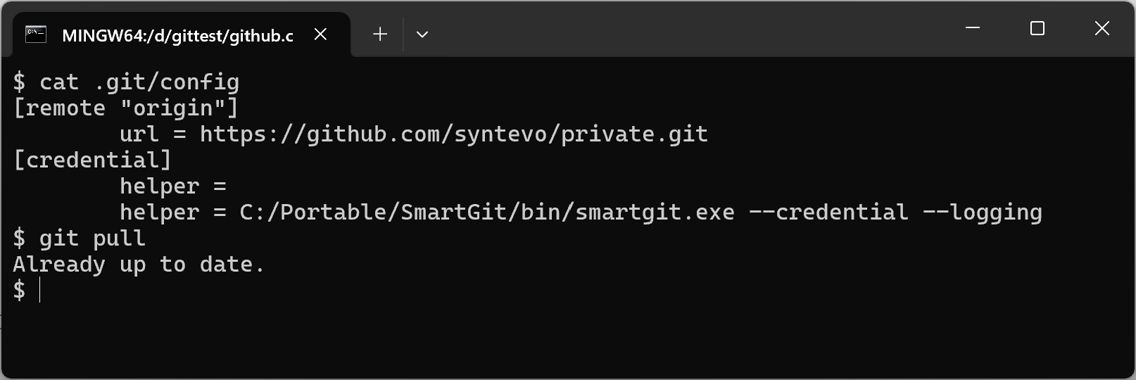
Task: Click the empty "helper =" line
Action: click(172, 186)
